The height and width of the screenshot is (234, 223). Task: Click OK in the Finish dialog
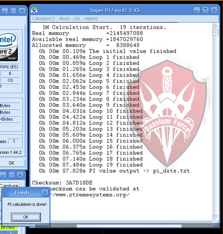pos(26,217)
